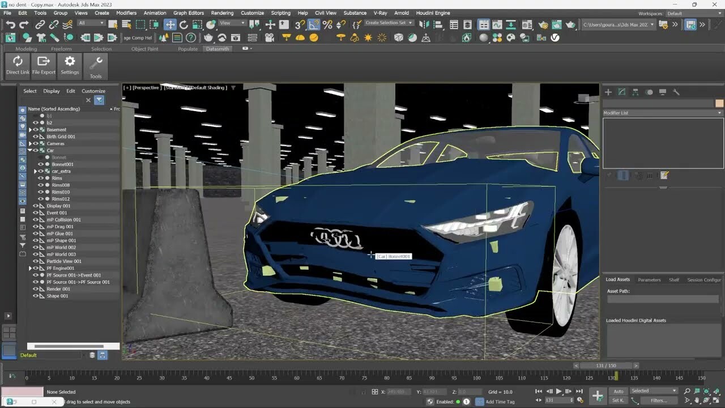725x408 pixels.
Task: Select the Select and Move tool
Action: 169,23
